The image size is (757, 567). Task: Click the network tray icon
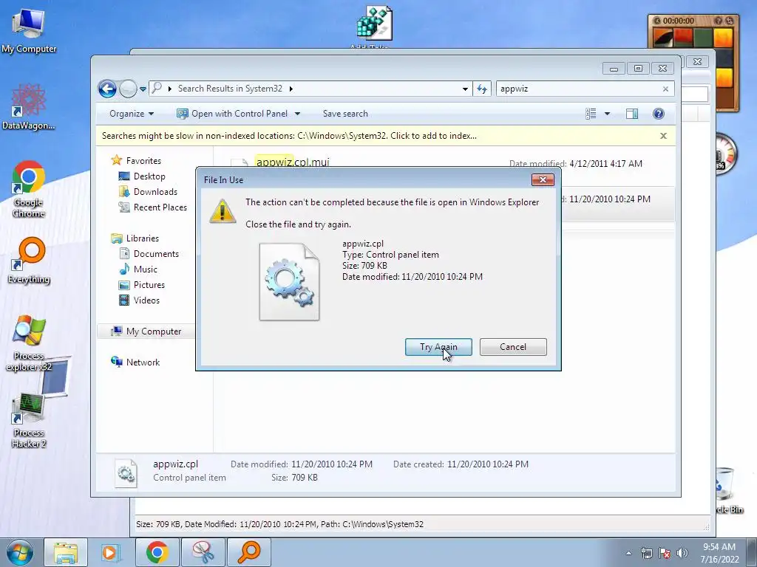tap(646, 553)
